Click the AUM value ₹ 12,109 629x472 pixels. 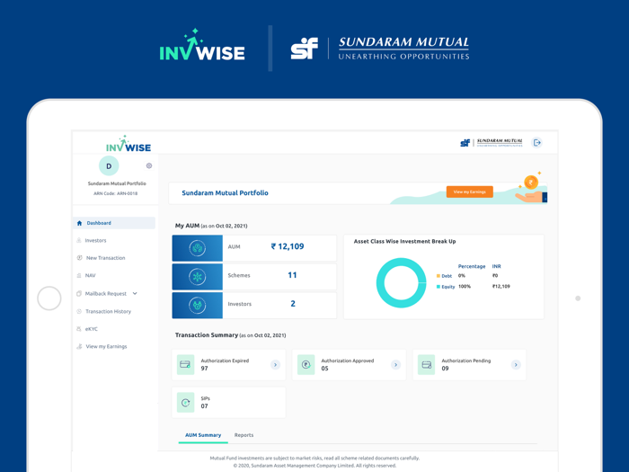[288, 246]
